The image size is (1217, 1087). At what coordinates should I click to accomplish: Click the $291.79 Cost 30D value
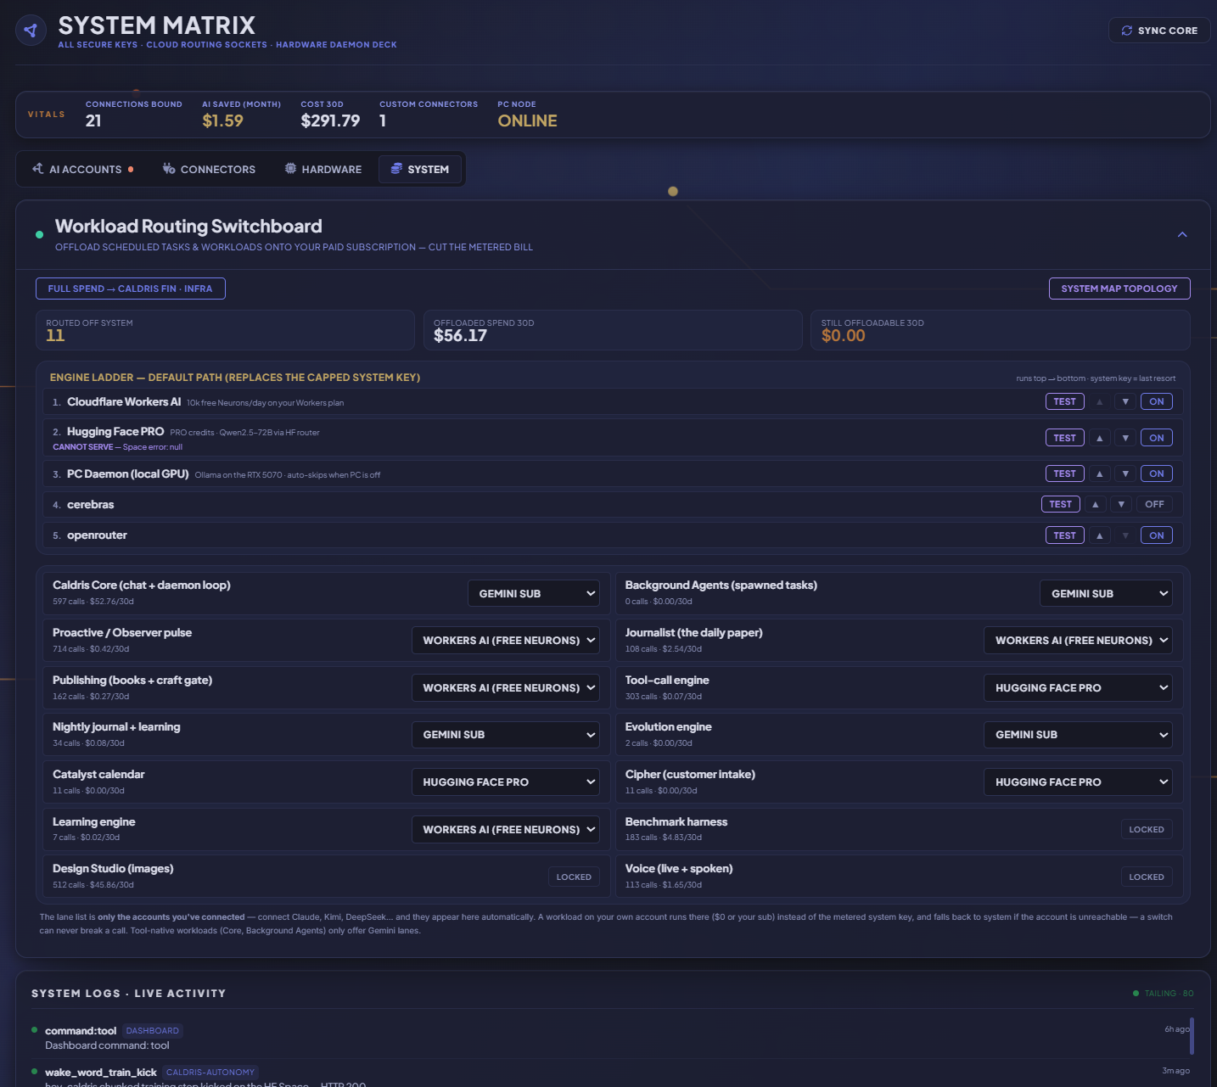330,120
